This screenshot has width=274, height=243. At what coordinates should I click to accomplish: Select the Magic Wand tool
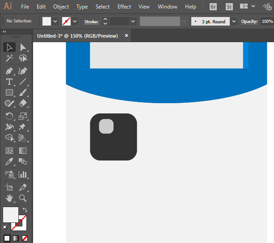pyautogui.click(x=9, y=58)
